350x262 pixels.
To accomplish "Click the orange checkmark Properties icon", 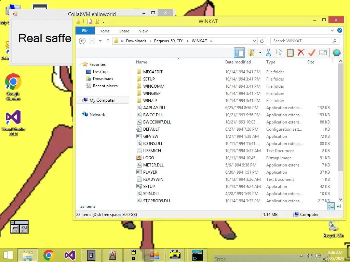I will [x=312, y=53].
